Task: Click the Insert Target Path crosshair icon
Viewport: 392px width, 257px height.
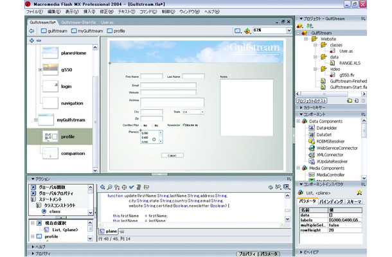Action: pos(124,187)
